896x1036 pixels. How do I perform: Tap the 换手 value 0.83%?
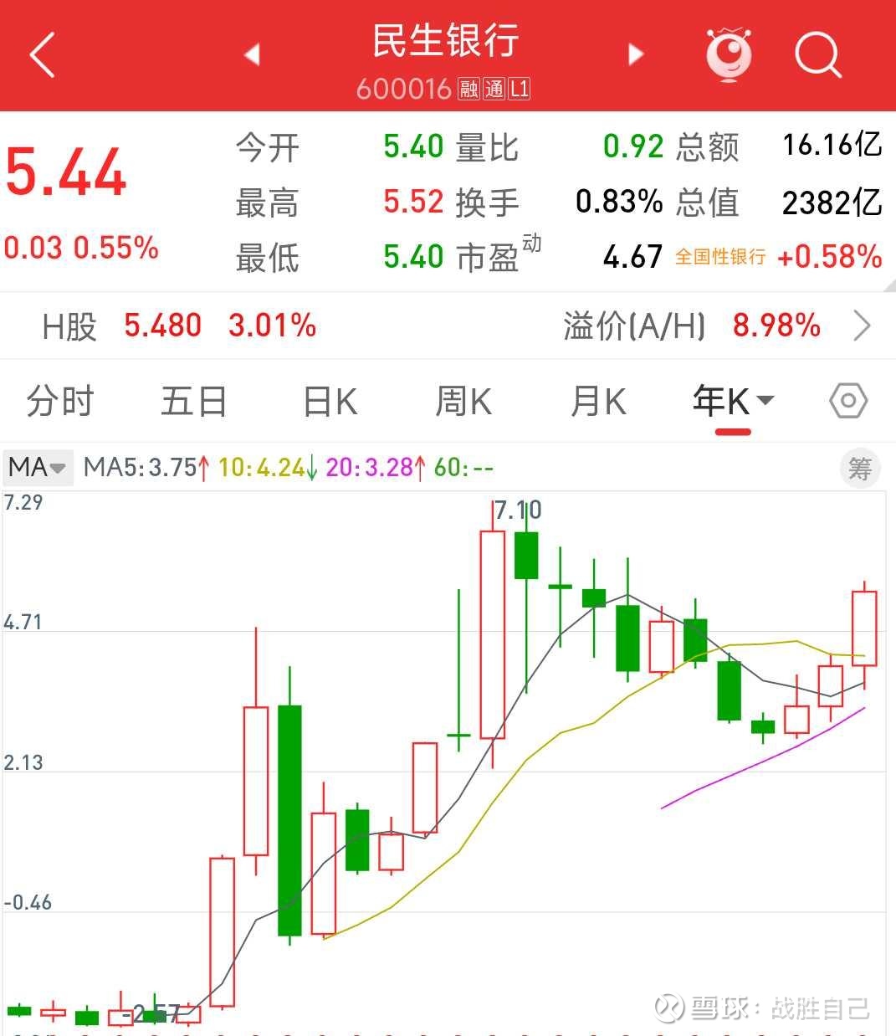click(x=619, y=202)
